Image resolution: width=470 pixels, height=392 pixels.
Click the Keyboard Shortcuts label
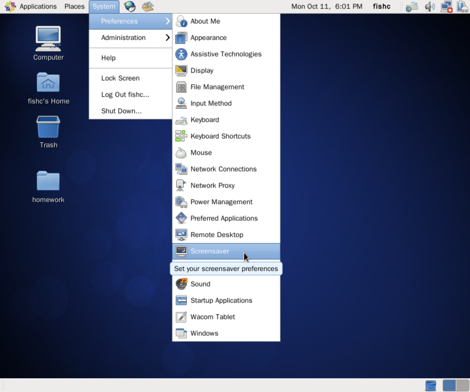pyautogui.click(x=221, y=136)
